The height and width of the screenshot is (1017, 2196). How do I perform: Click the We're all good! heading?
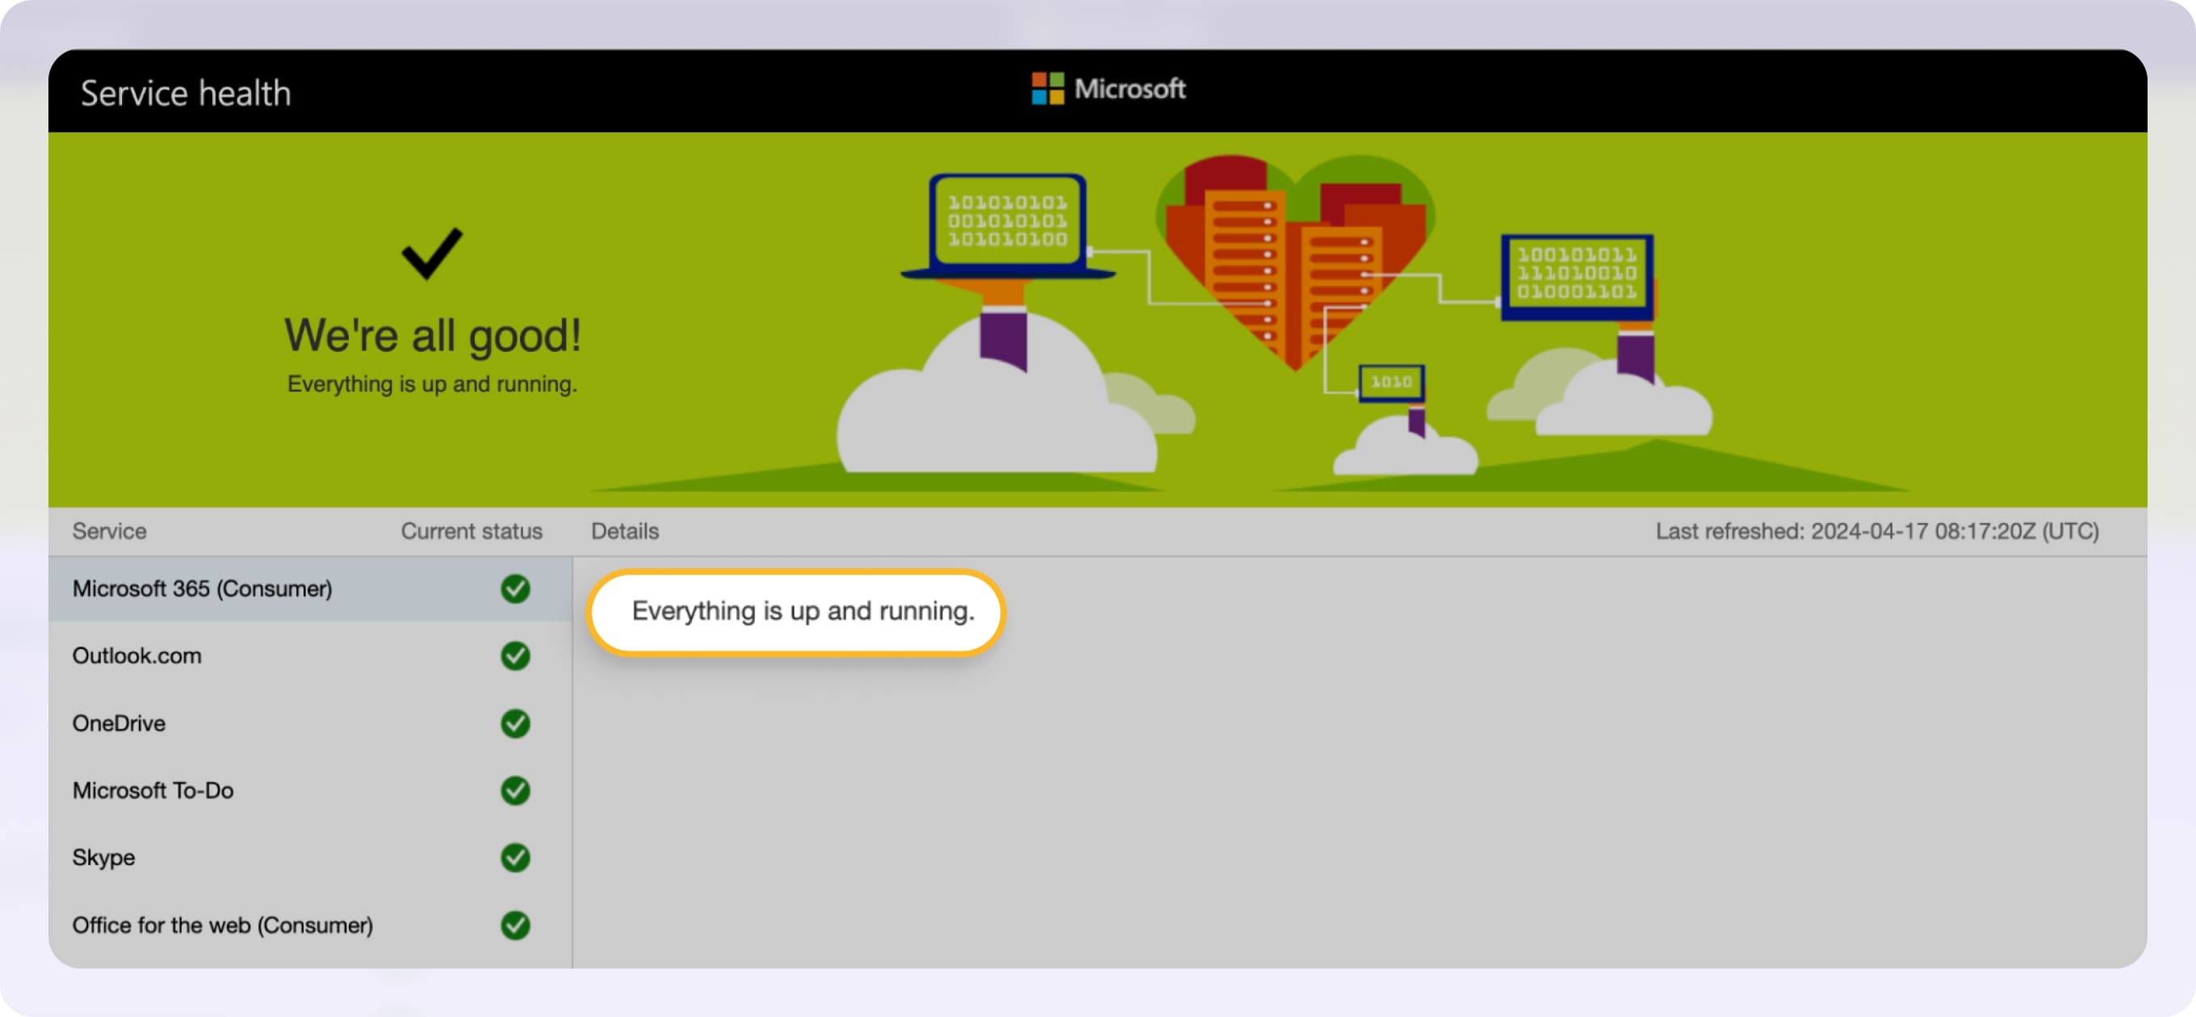[x=432, y=335]
